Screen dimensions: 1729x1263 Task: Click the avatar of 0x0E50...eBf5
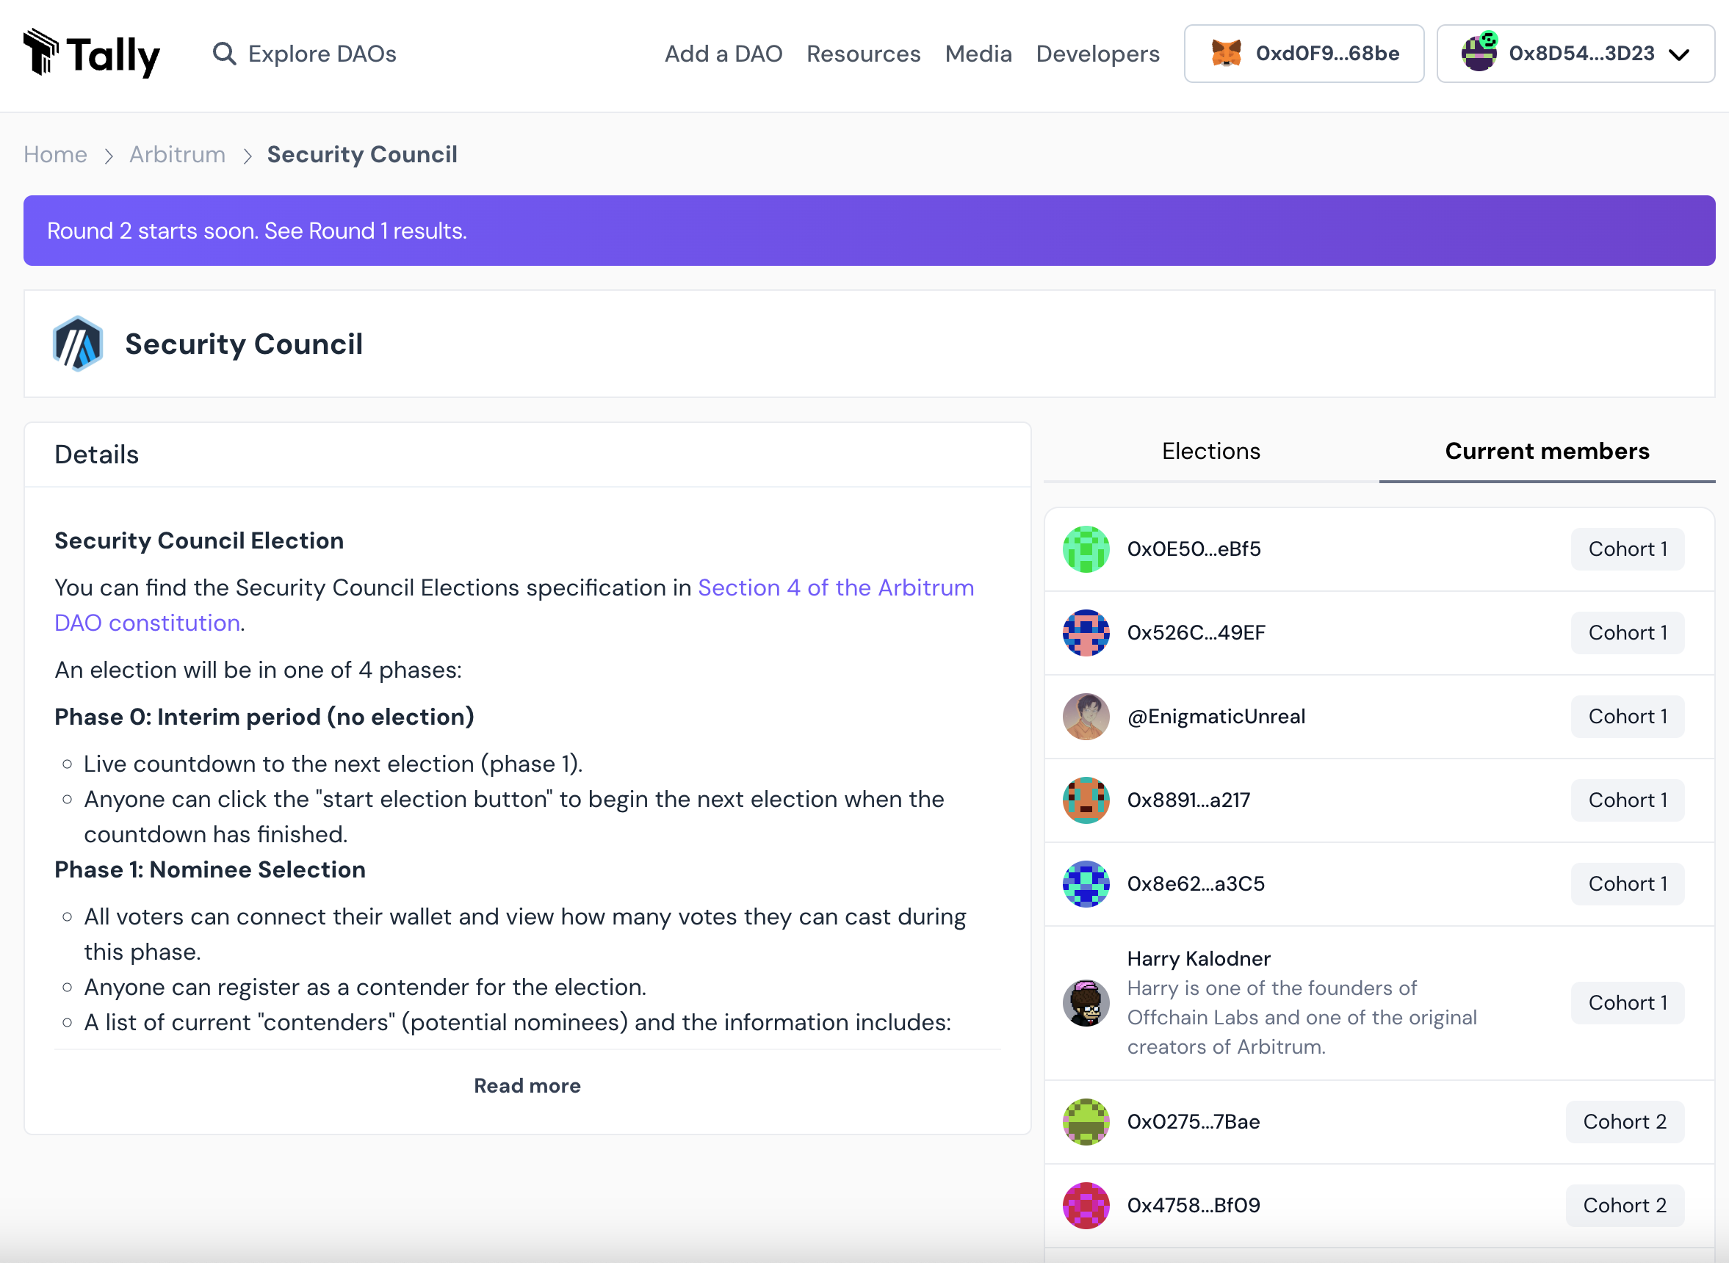pos(1086,549)
